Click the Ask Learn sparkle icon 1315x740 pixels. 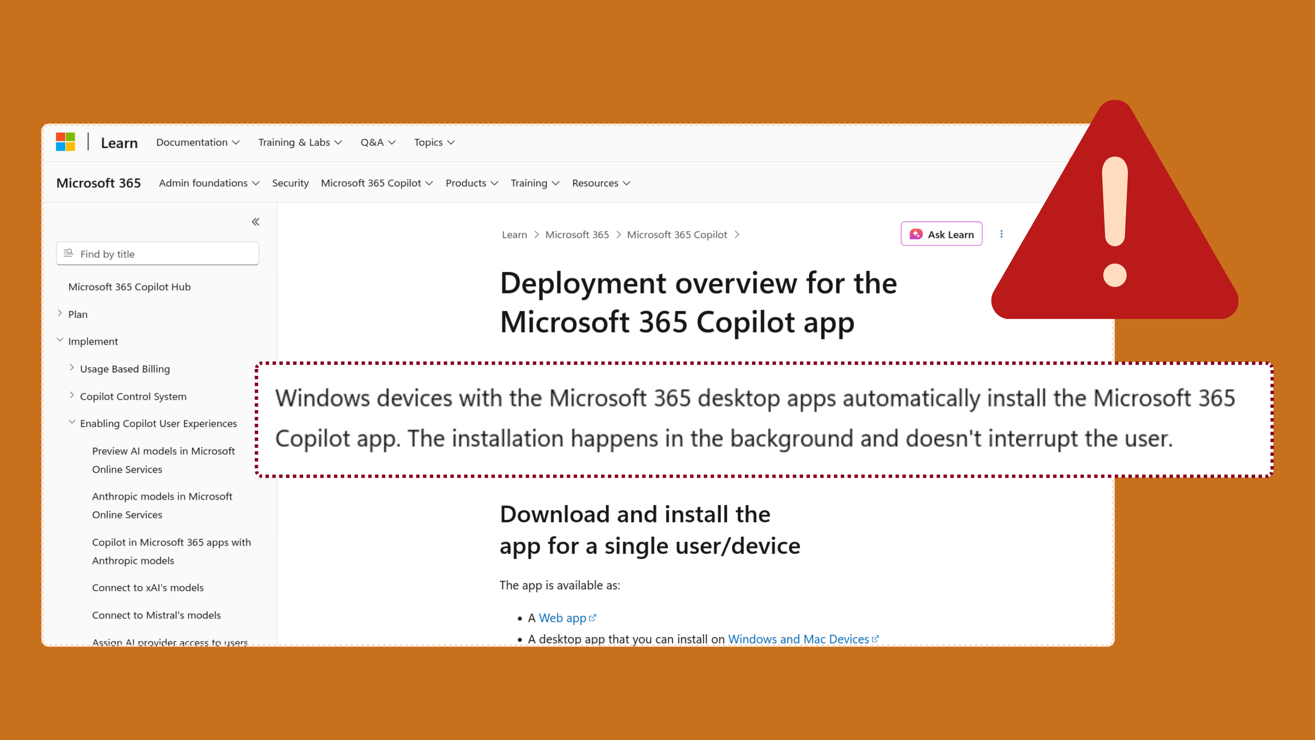(x=916, y=234)
